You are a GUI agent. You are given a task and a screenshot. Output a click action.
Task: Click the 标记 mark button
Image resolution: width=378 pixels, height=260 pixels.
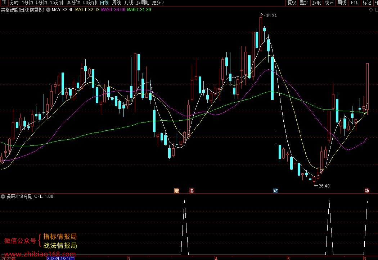[x=367, y=3]
